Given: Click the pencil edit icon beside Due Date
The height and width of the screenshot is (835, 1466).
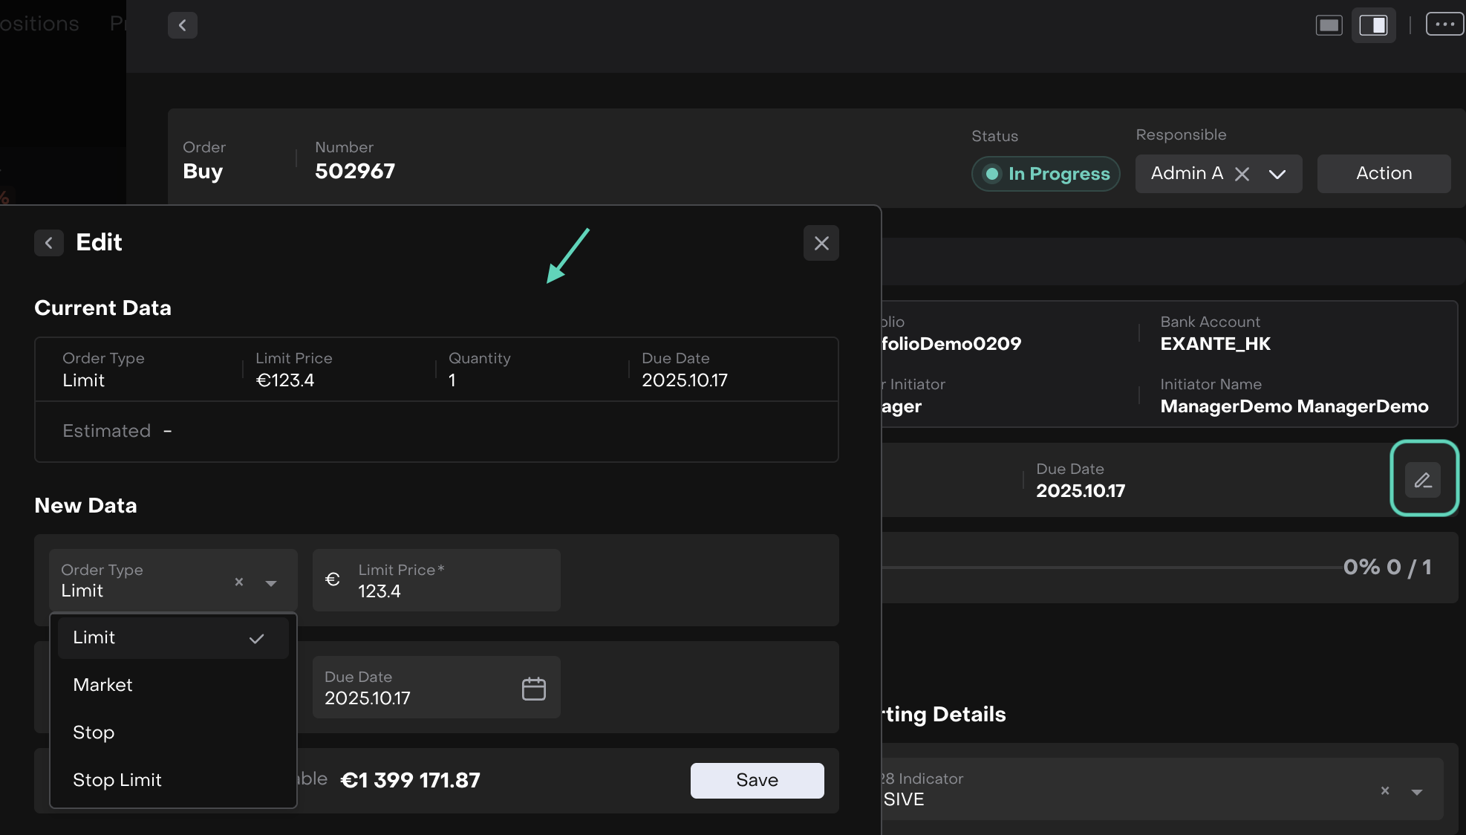Looking at the screenshot, I should point(1423,480).
